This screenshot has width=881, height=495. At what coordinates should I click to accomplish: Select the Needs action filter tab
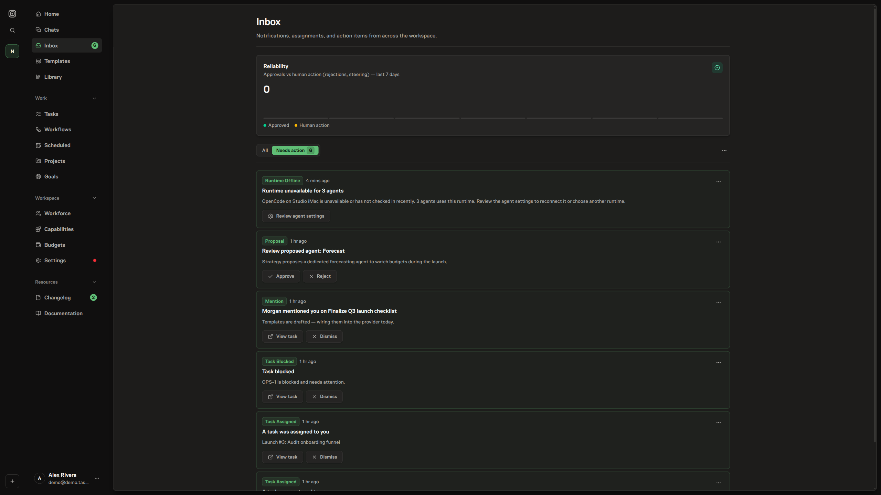click(295, 150)
